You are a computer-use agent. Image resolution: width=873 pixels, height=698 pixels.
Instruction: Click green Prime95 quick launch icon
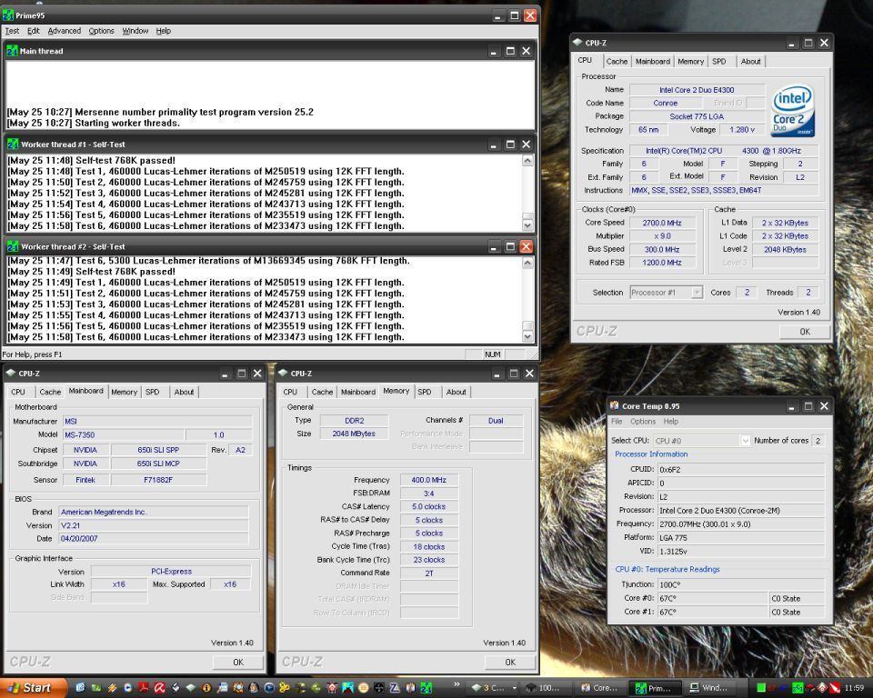coord(426,687)
